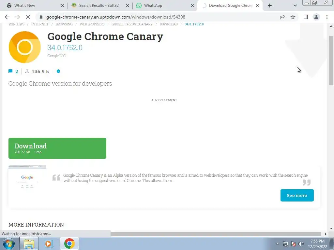Click the Google LLC developer link
334x250 pixels.
tap(56, 56)
